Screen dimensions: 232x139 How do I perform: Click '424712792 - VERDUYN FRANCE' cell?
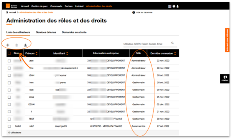106,126
